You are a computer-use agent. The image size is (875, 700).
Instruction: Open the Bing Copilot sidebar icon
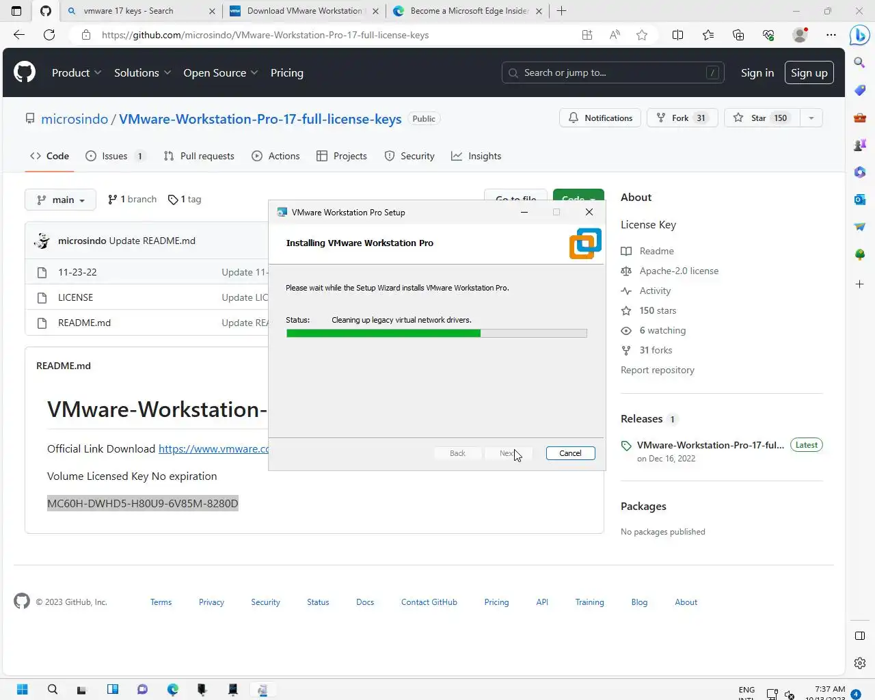(859, 35)
